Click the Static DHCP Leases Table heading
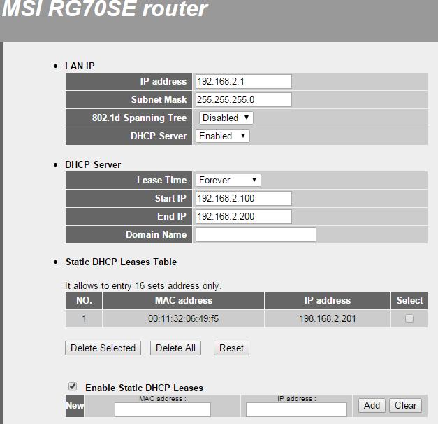 [x=122, y=262]
